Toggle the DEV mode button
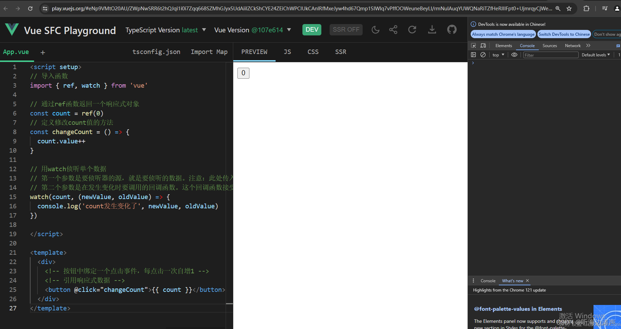The width and height of the screenshot is (621, 329). pyautogui.click(x=312, y=30)
